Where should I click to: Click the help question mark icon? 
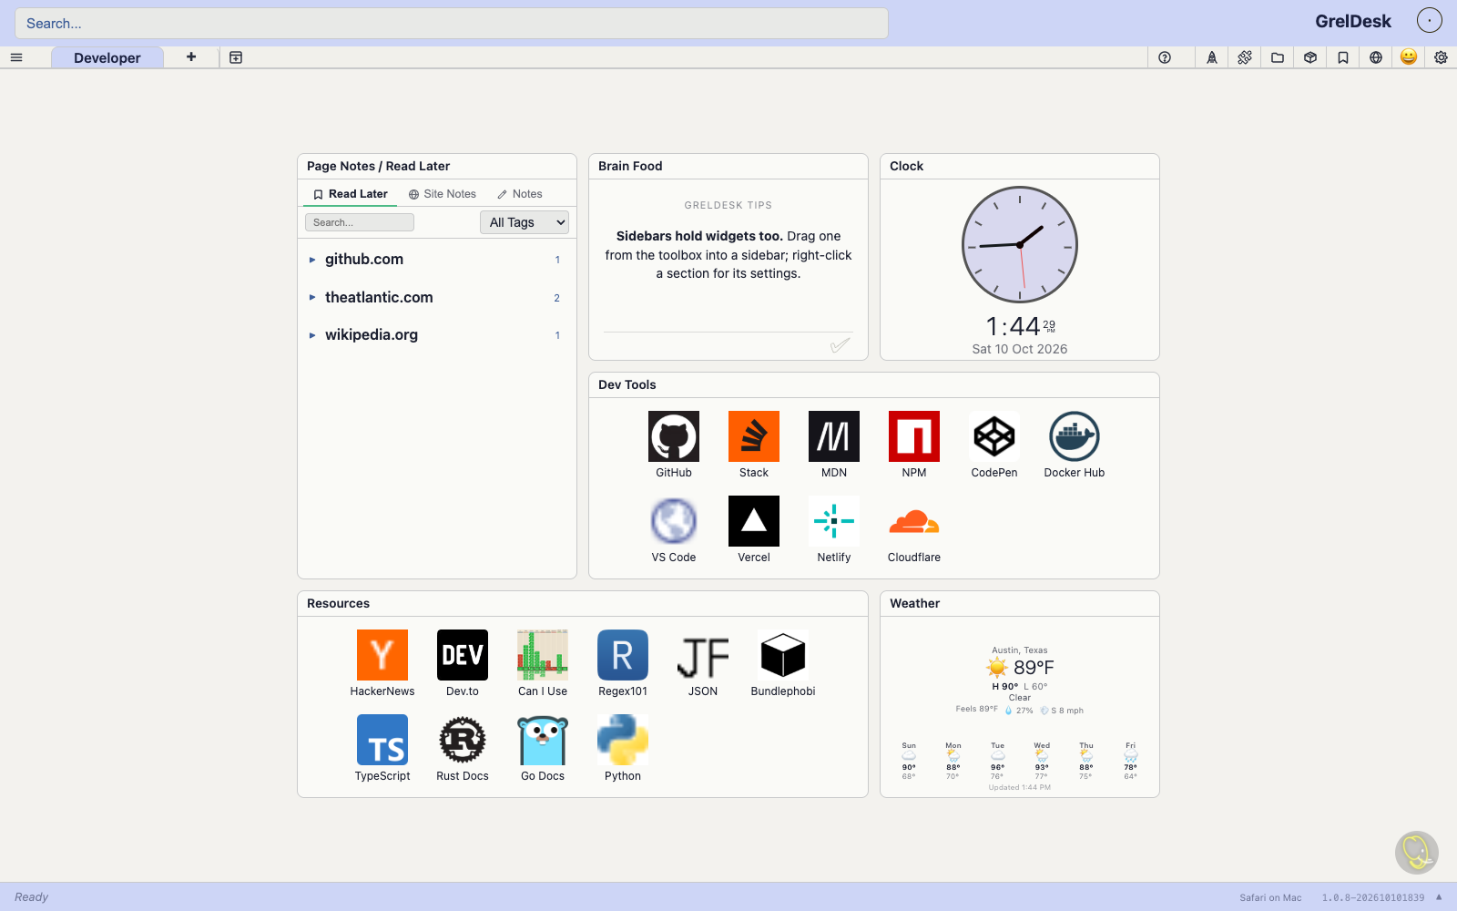(1165, 57)
